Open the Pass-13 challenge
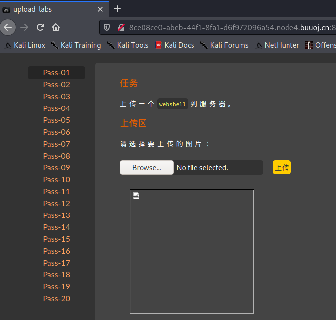This screenshot has width=336, height=320. pyautogui.click(x=56, y=215)
